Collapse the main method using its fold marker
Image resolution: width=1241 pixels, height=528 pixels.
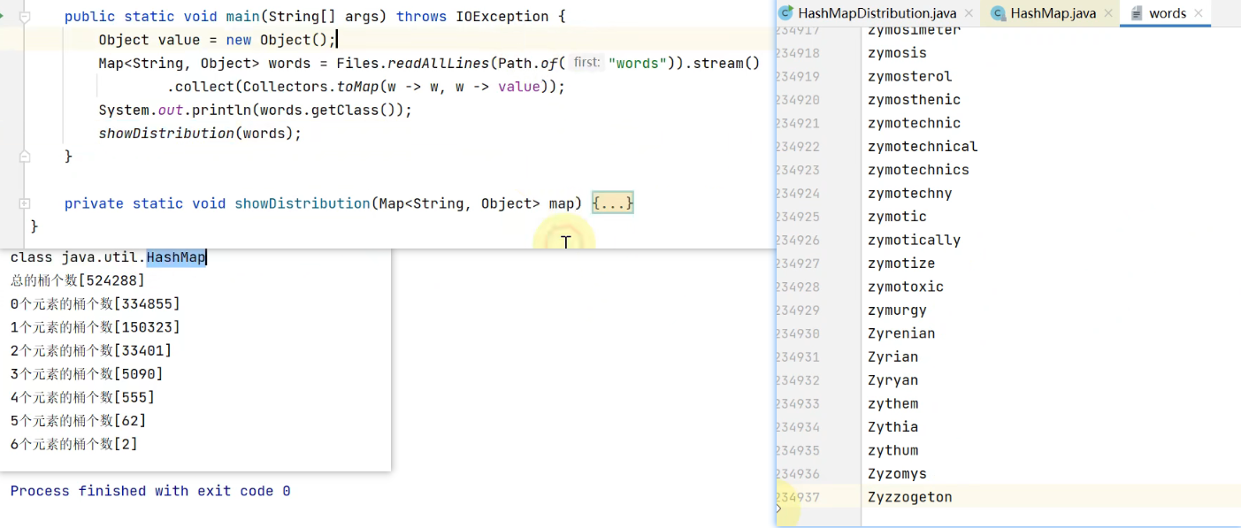point(25,17)
